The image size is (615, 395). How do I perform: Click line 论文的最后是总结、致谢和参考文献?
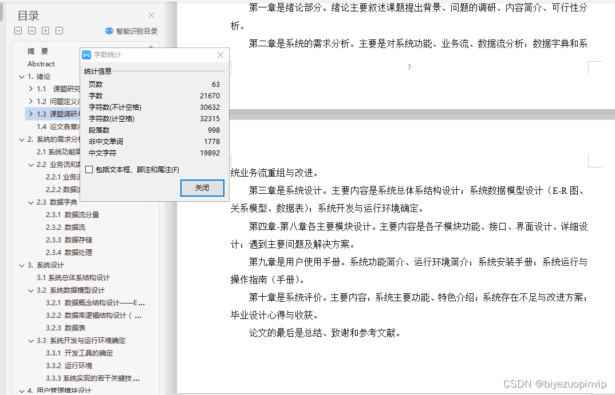point(325,333)
